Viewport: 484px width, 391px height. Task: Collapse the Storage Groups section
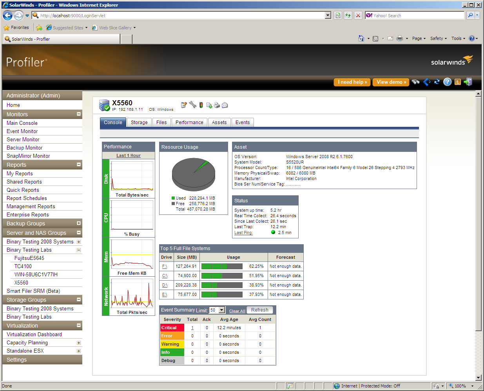79,299
